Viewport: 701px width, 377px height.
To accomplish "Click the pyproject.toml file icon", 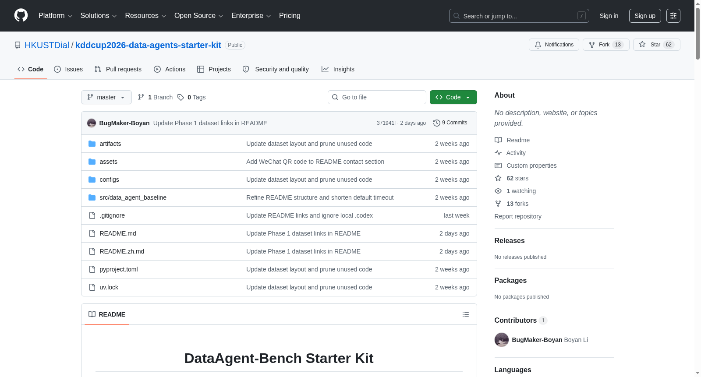I will [x=92, y=269].
